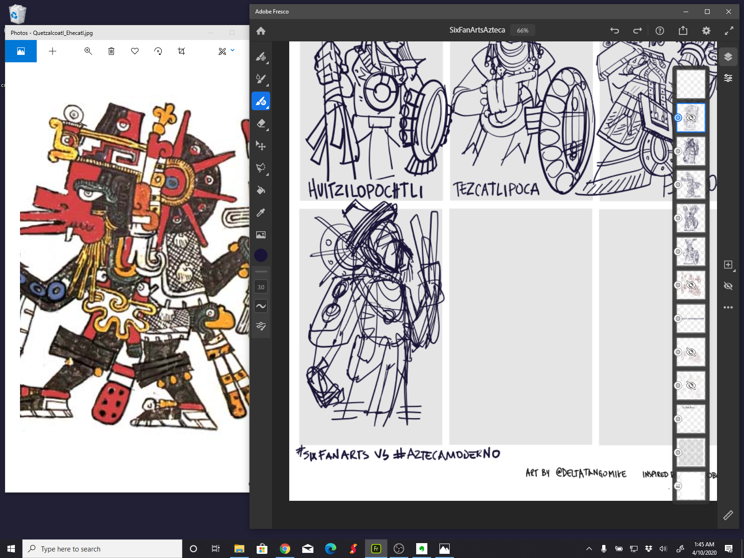Open the Place Image tool

[261, 235]
